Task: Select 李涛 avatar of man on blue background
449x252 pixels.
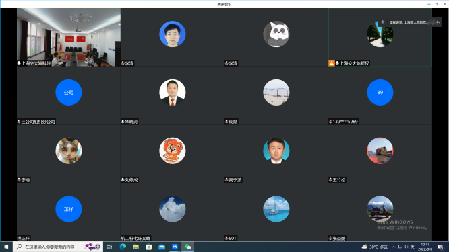Action: 173,34
